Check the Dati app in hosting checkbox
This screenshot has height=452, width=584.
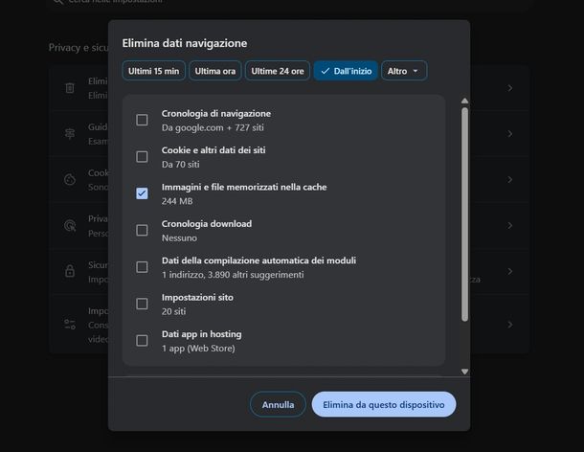click(142, 341)
